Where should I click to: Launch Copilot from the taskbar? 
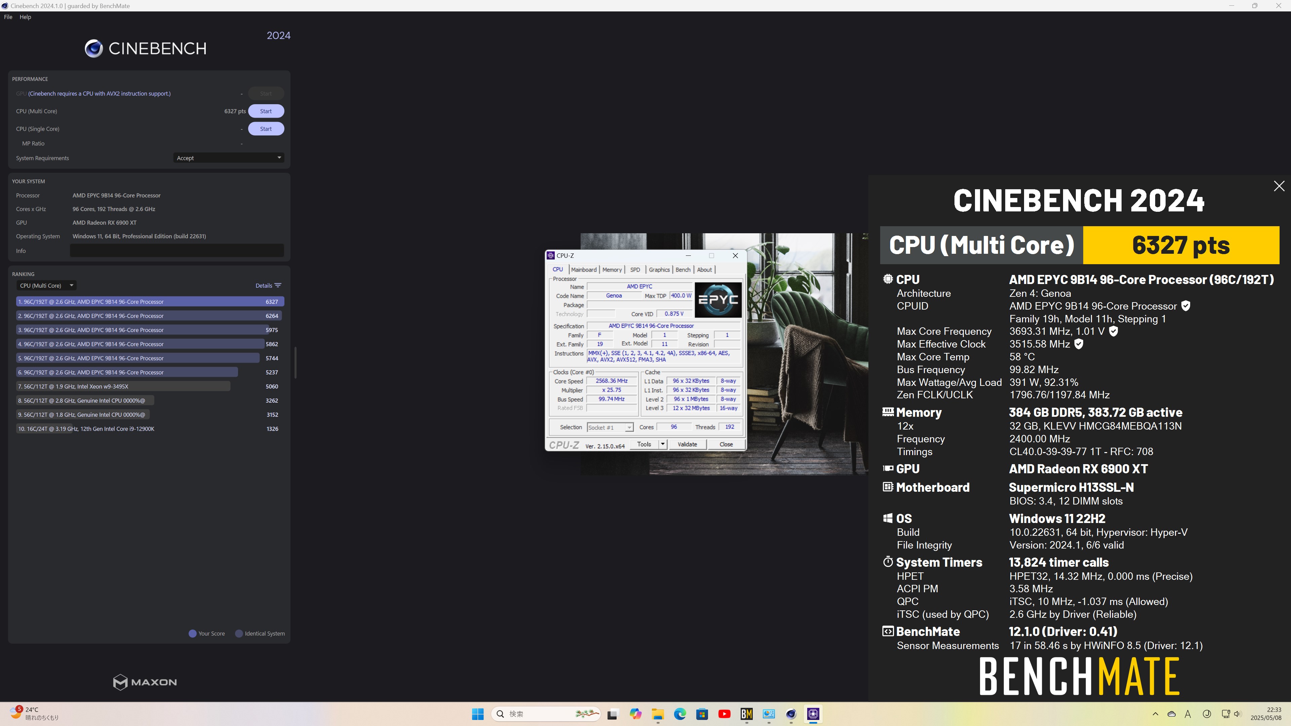click(x=635, y=714)
